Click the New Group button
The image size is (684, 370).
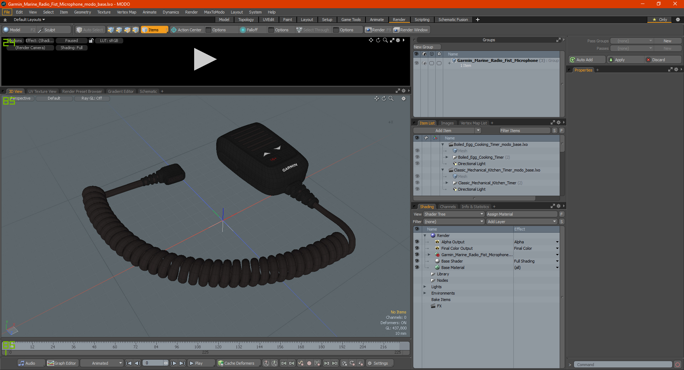(x=427, y=47)
